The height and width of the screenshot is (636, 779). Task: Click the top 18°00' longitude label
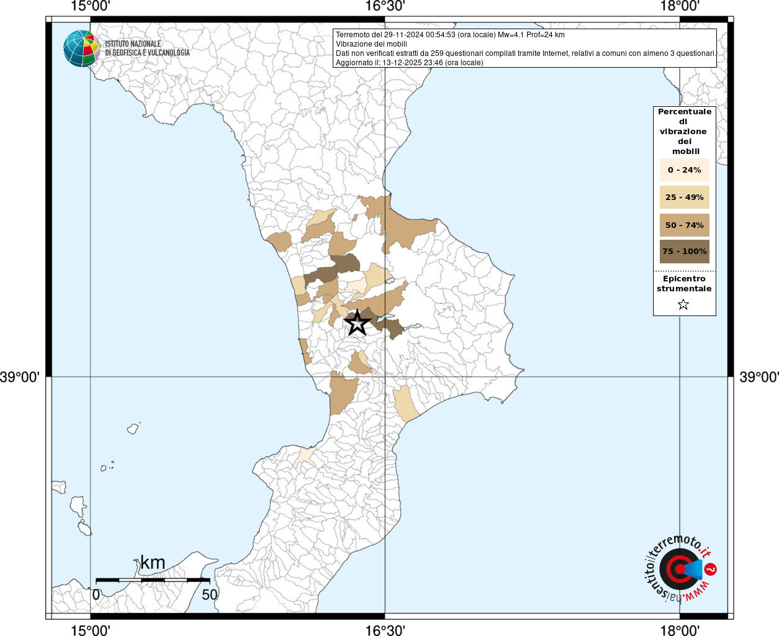coord(680,7)
